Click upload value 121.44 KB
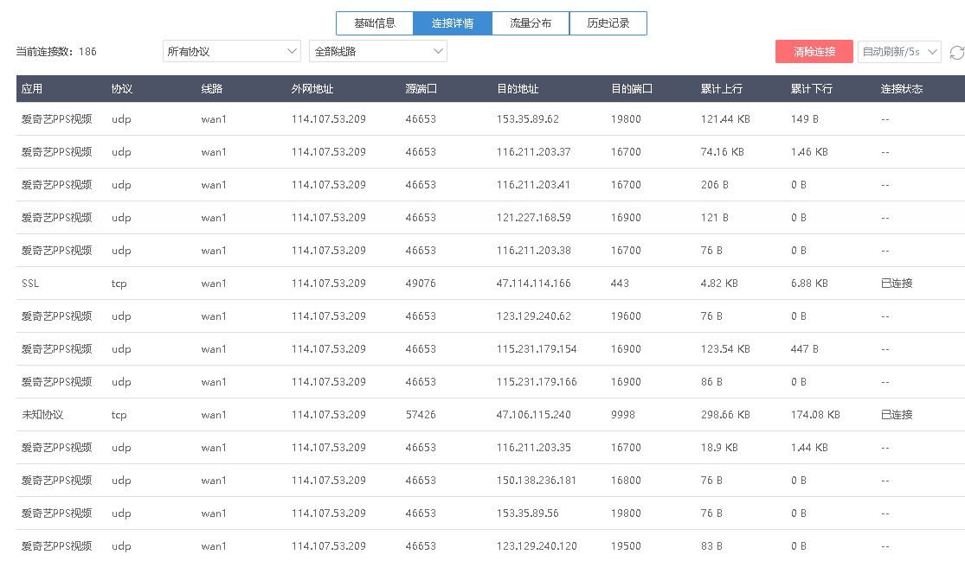This screenshot has height=561, width=965. 725,118
